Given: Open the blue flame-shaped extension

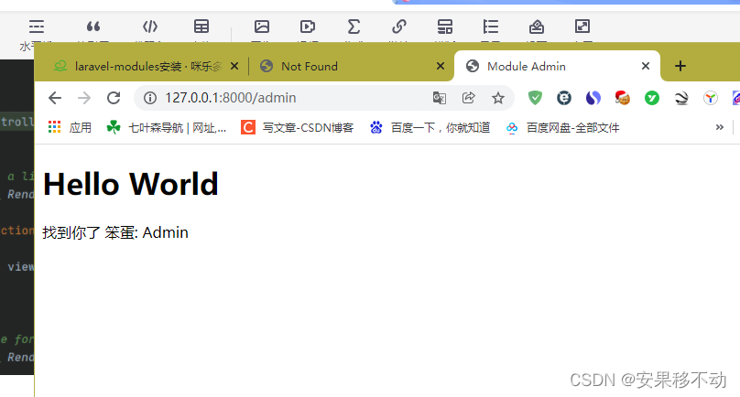Looking at the screenshot, I should point(593,98).
